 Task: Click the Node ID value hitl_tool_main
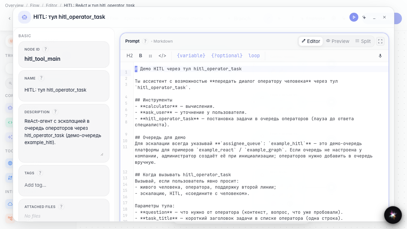(42, 59)
